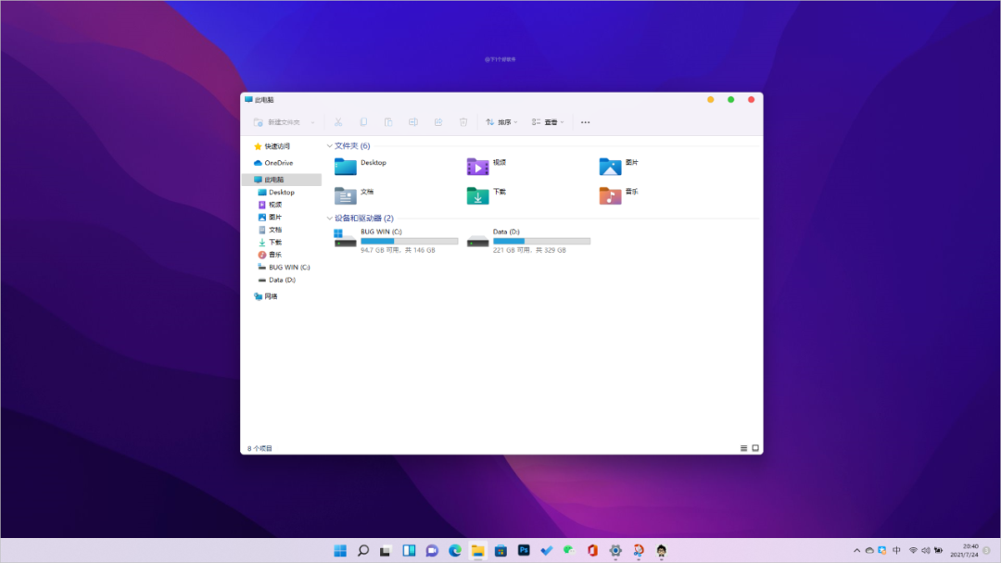Collapse the 文件夹 (6) section
Viewport: 1001px width, 563px height.
pyautogui.click(x=329, y=146)
